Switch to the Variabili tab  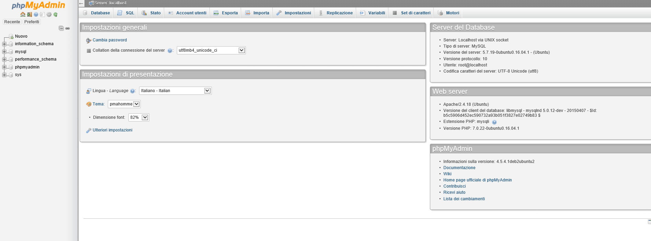coord(373,13)
